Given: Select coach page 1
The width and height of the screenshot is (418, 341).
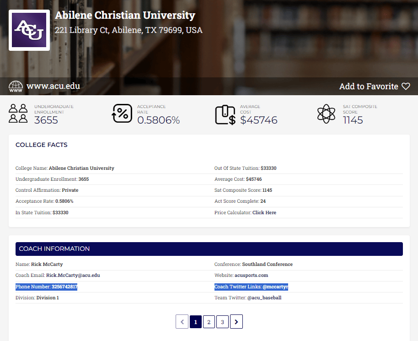Looking at the screenshot, I should [x=196, y=322].
